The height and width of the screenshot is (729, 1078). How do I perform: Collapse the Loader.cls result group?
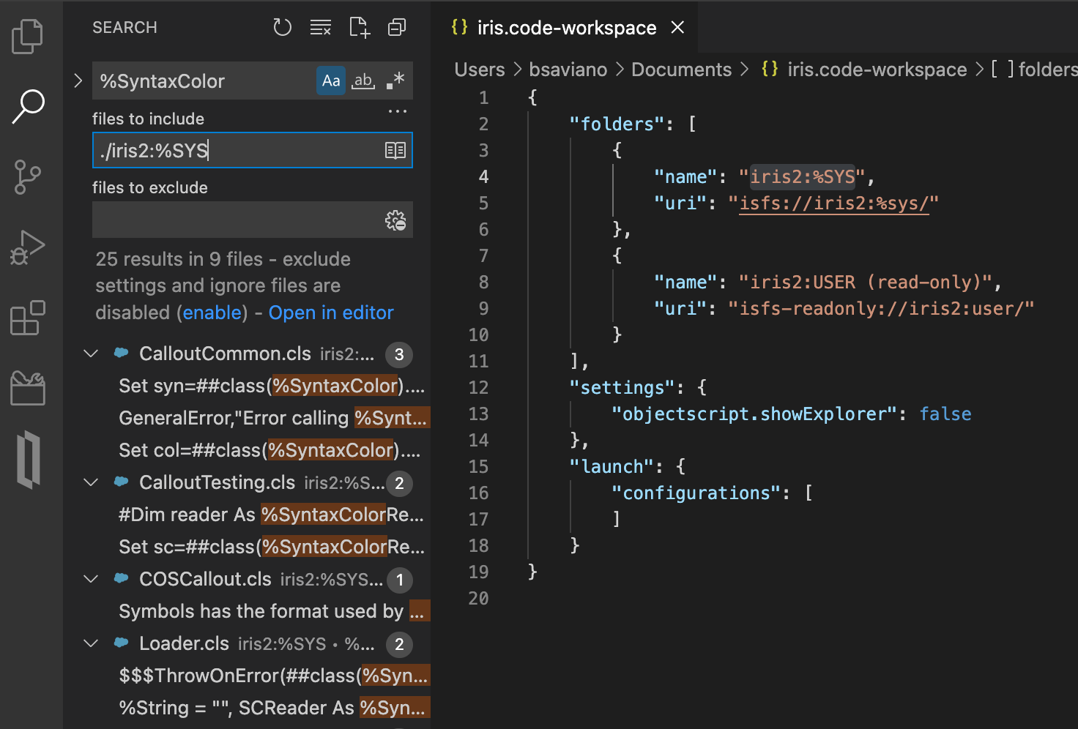coord(90,643)
